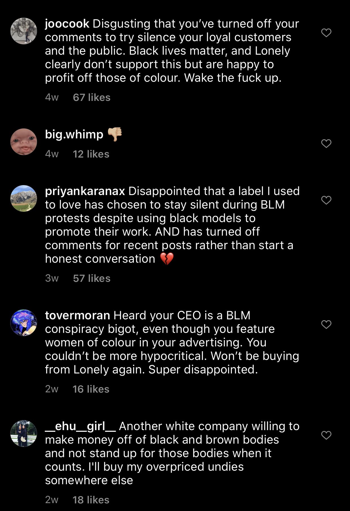Open the big.whimp username link
This screenshot has width=350, height=511.
tap(74, 134)
